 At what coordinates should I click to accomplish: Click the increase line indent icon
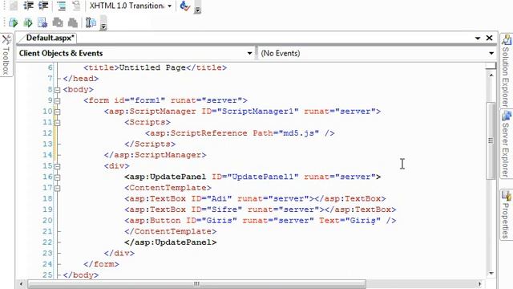(43, 6)
